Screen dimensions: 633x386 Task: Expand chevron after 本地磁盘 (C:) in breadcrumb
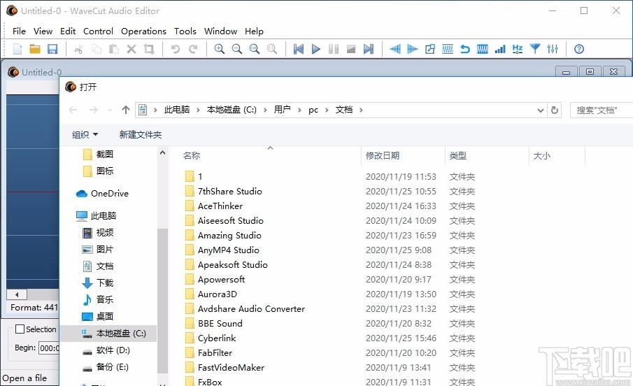click(265, 110)
